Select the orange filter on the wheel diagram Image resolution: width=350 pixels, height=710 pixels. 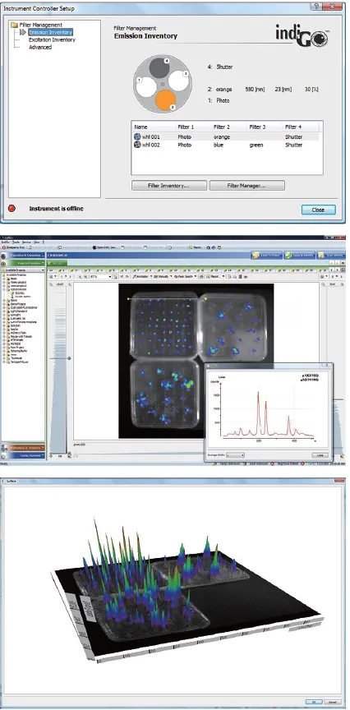click(165, 100)
